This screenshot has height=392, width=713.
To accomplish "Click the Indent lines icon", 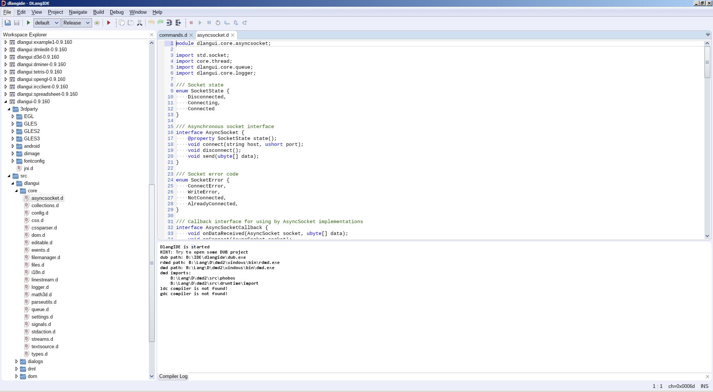I will point(169,23).
